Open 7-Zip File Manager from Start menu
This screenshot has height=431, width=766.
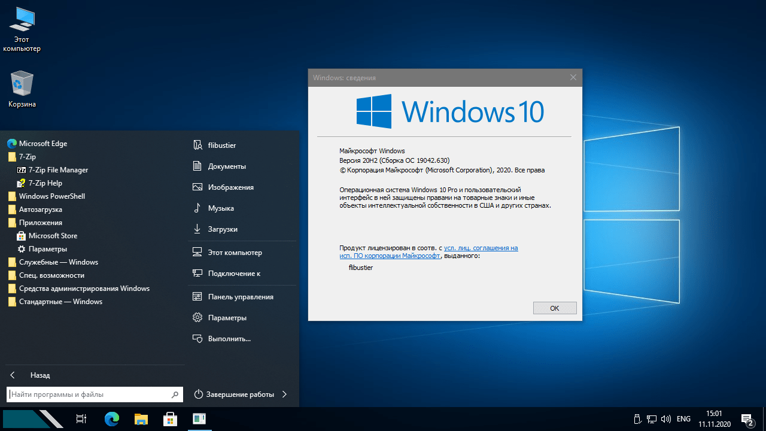[x=58, y=169]
